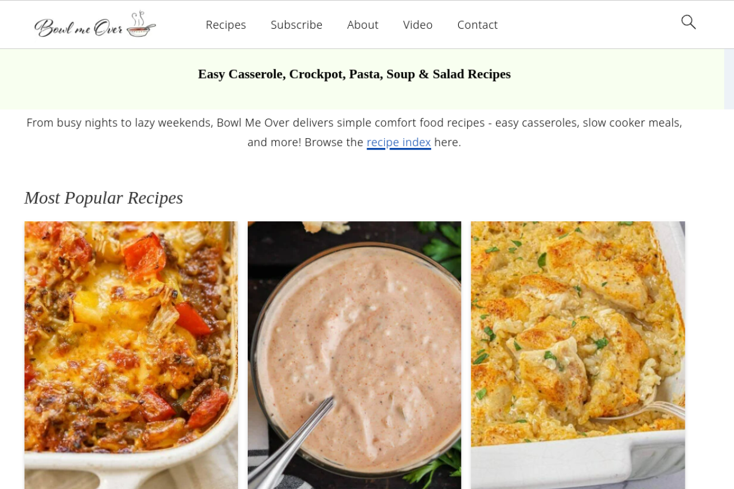Open the cheesy beef pepper casserole photo
Screen dimensions: 734x489
[131, 355]
